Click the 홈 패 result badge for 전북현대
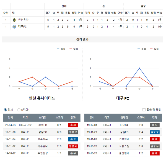Image resolution: width=166 pixels, height=158 pixels. [155, 139]
